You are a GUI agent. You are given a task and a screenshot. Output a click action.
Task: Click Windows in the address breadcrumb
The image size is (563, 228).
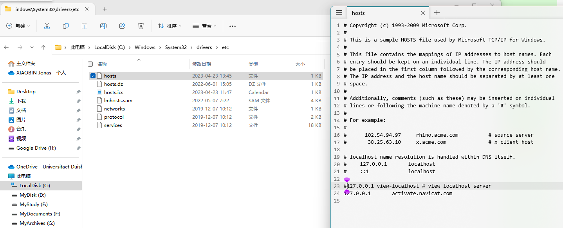[145, 47]
